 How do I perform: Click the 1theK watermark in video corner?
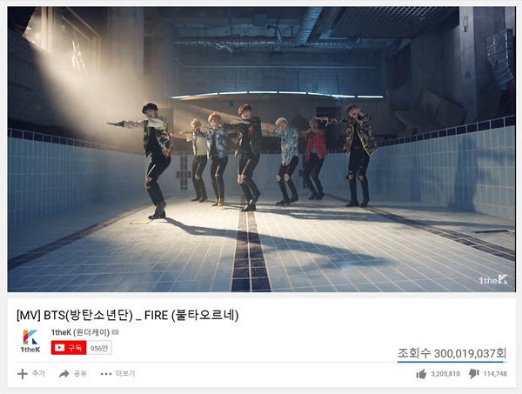pyautogui.click(x=493, y=280)
